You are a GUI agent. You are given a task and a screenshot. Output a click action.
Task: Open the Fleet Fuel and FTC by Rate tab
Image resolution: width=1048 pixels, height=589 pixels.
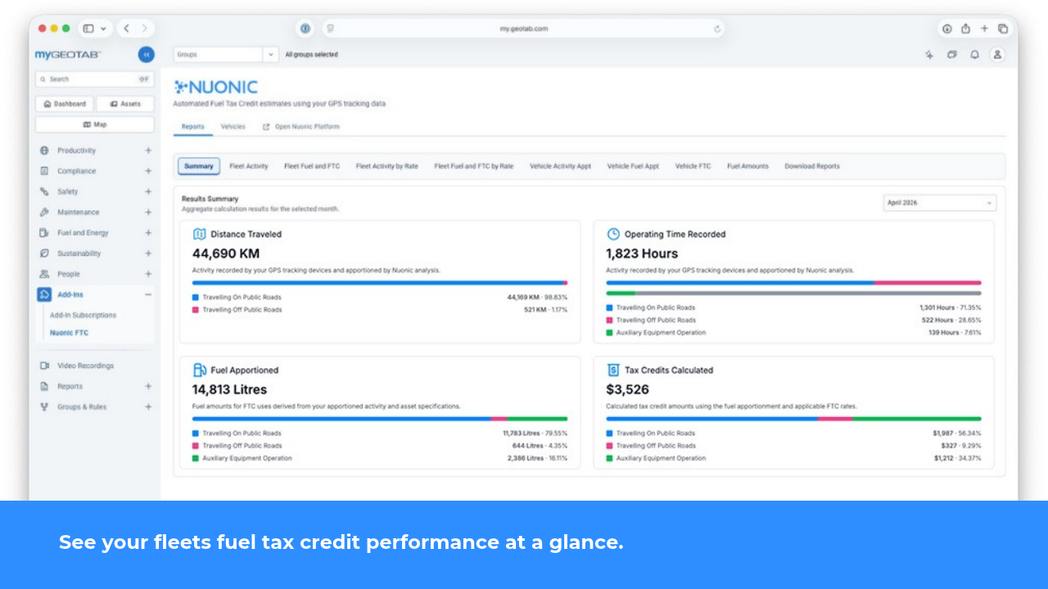coord(474,166)
